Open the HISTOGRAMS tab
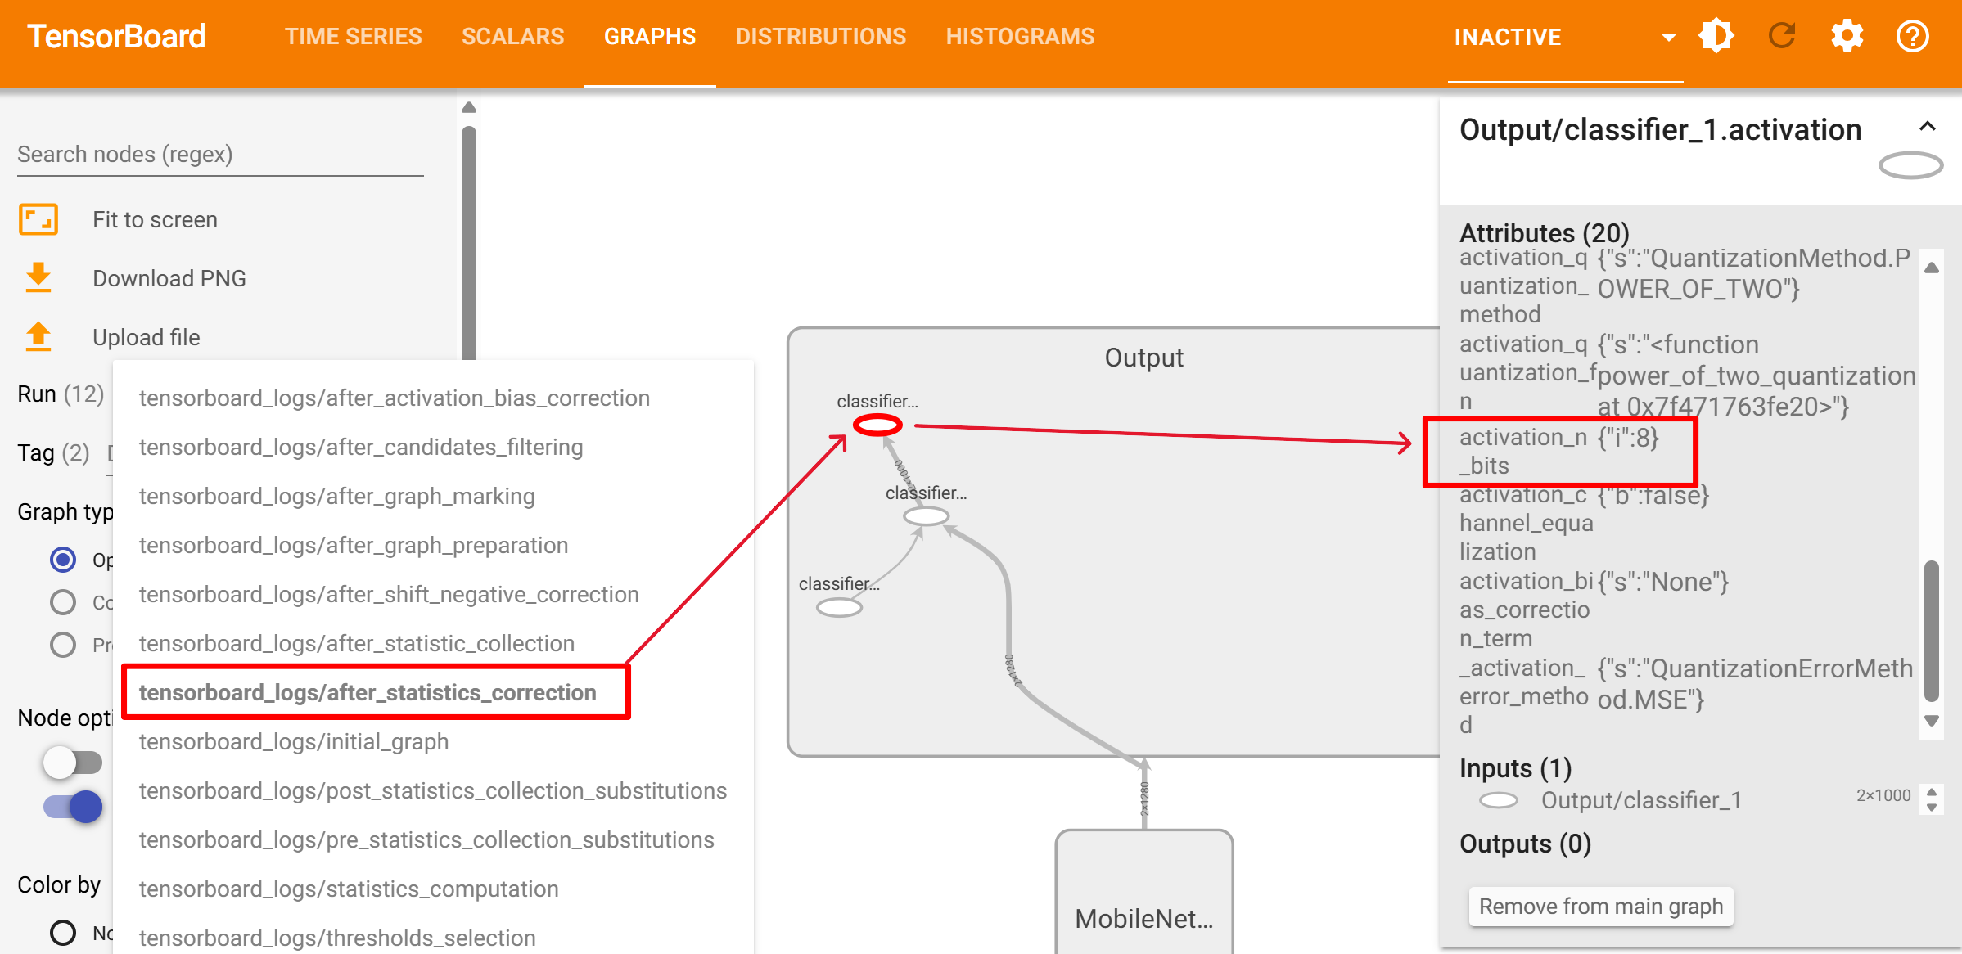This screenshot has width=1962, height=954. click(x=1020, y=37)
